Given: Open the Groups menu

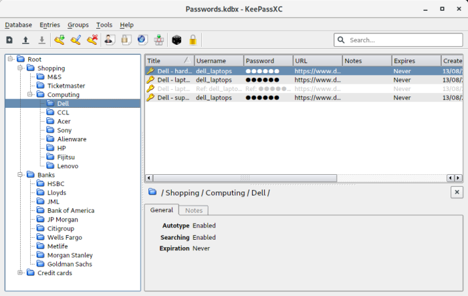Looking at the screenshot, I should (78, 25).
